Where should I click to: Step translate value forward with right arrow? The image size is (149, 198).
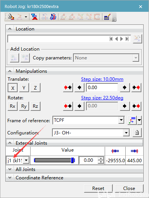click(125, 88)
